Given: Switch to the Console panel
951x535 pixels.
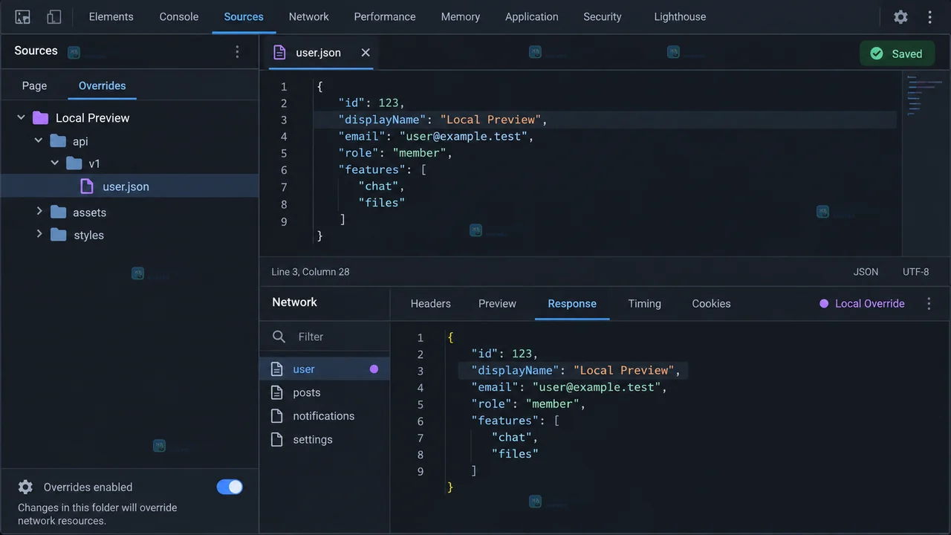Looking at the screenshot, I should pos(179,16).
